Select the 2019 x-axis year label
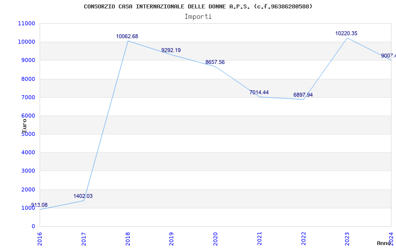This screenshot has width=396, height=248. (171, 239)
